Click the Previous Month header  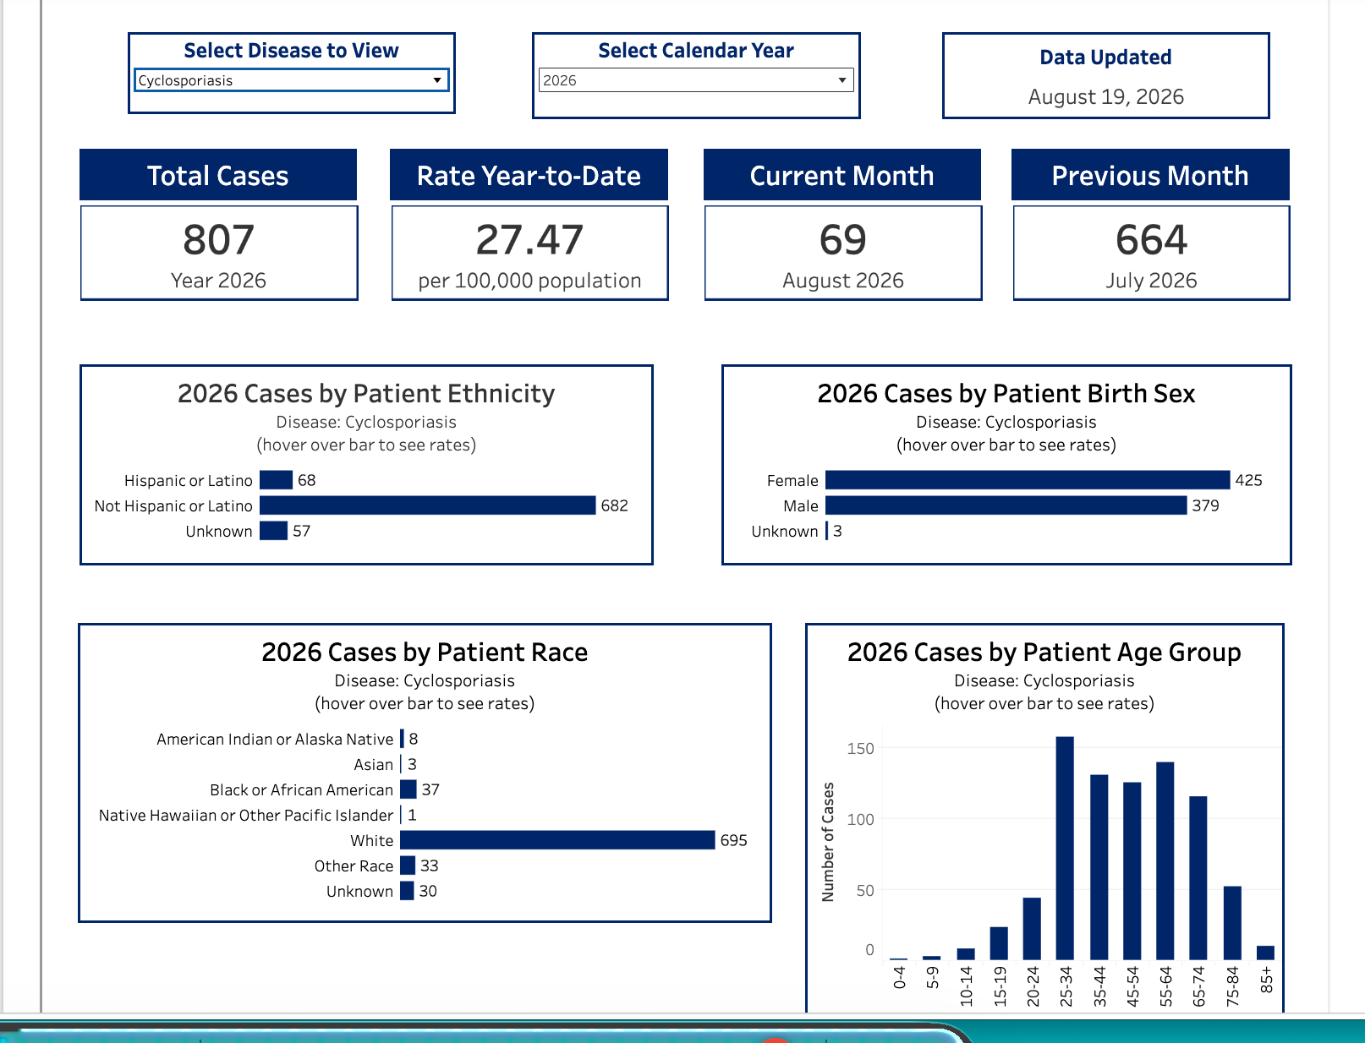tap(1150, 175)
